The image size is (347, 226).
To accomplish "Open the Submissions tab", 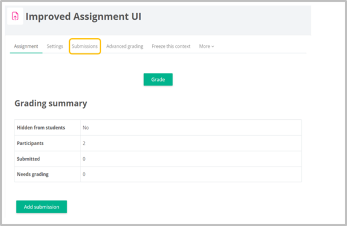I will [x=85, y=46].
